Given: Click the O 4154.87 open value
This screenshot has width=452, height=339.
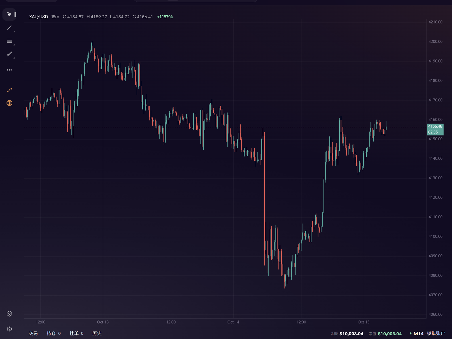Looking at the screenshot, I should tap(73, 17).
